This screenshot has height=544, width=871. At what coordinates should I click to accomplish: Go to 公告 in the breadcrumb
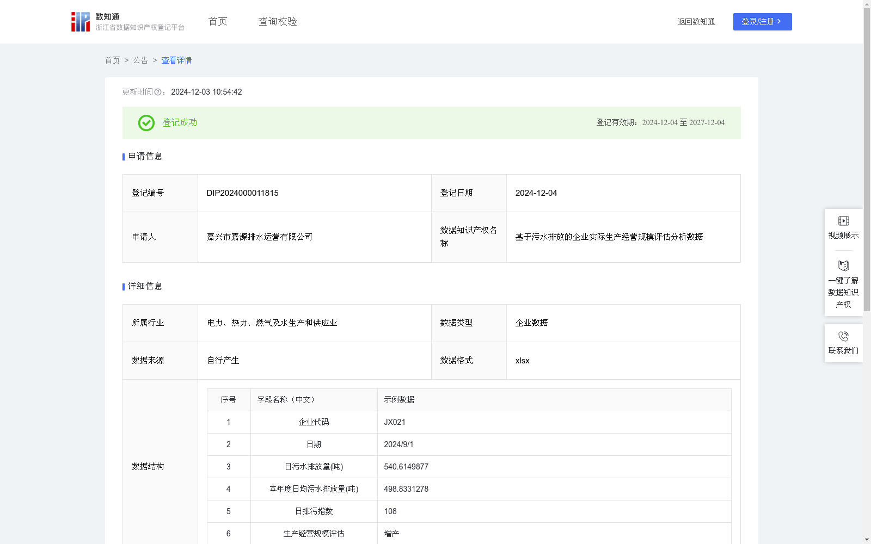coord(140,60)
